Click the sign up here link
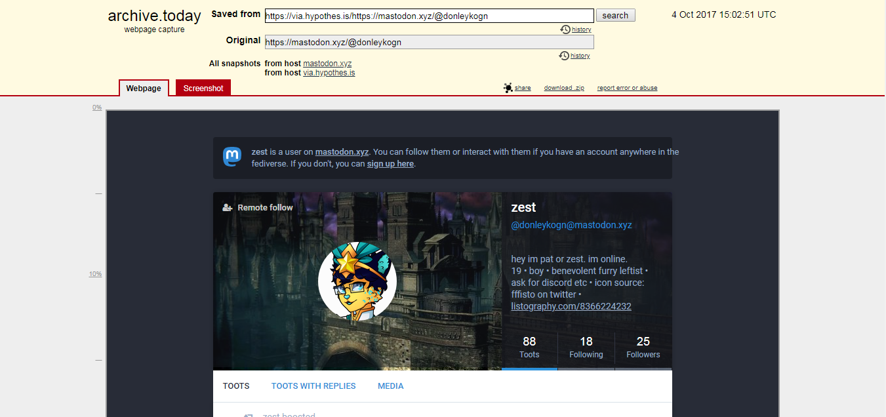 [390, 164]
